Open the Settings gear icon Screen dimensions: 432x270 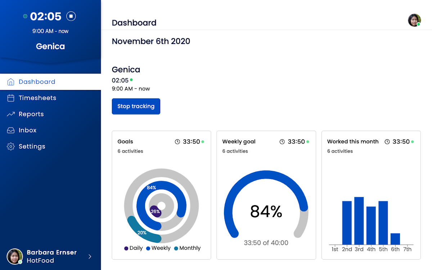pyautogui.click(x=11, y=147)
